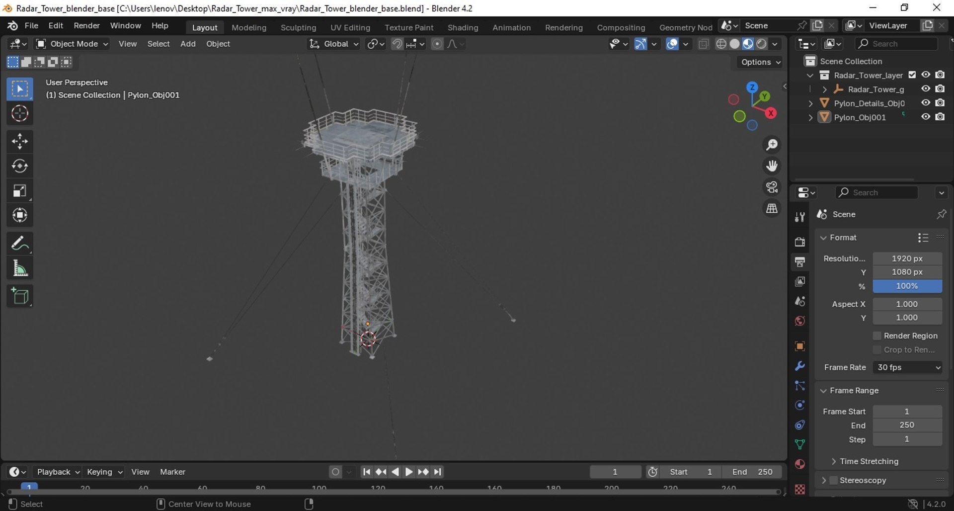Image resolution: width=954 pixels, height=511 pixels.
Task: Open the Global orientation dropdown
Action: click(x=333, y=44)
